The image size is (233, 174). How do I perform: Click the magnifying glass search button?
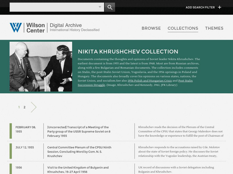[110, 7]
